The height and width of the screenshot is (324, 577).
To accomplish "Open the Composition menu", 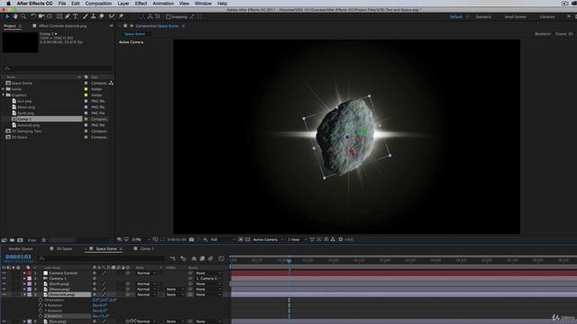I will (98, 4).
